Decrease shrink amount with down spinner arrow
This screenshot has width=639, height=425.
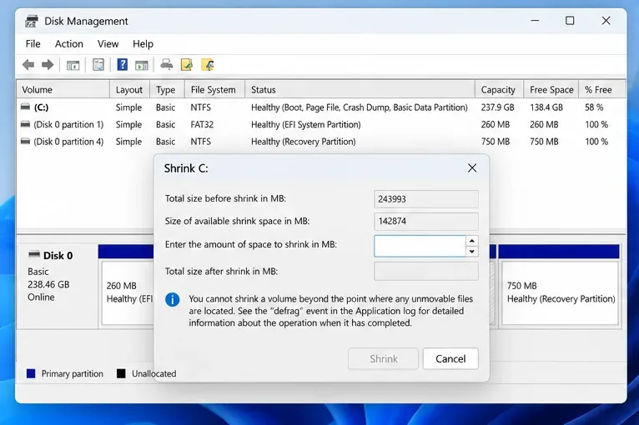click(x=471, y=252)
